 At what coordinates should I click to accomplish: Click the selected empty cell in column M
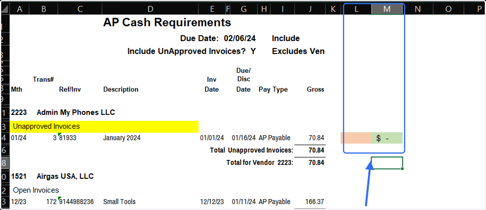pyautogui.click(x=387, y=163)
